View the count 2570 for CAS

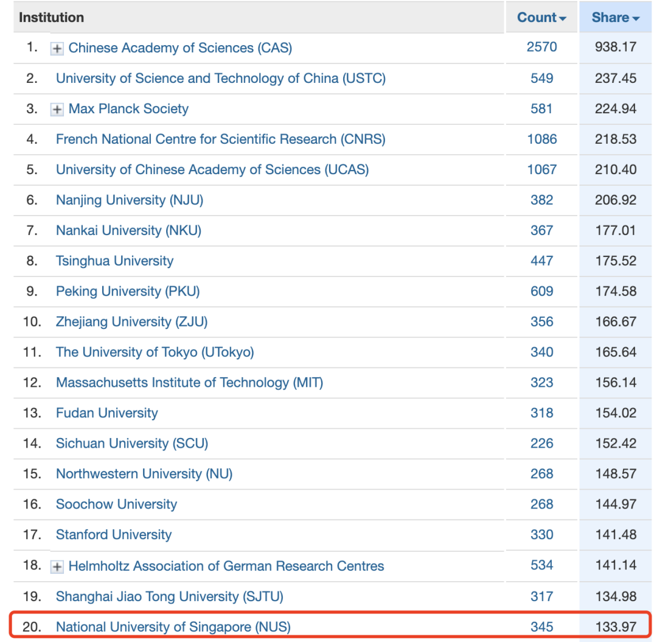point(541,48)
